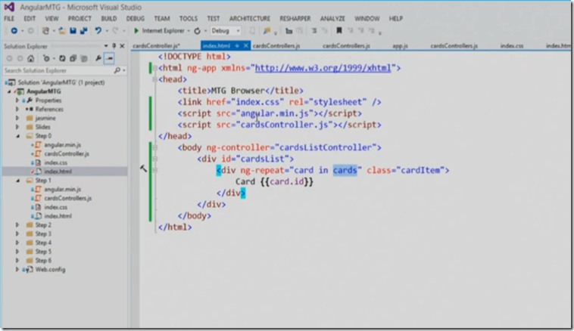Collapse the cardsList div outlining toggle
The image size is (574, 331).
(x=154, y=159)
